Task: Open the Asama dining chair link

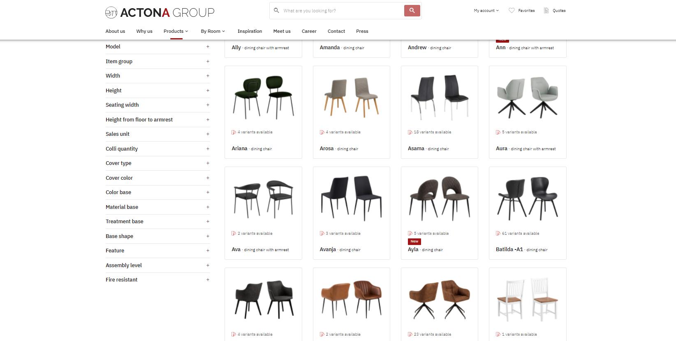Action: (428, 149)
